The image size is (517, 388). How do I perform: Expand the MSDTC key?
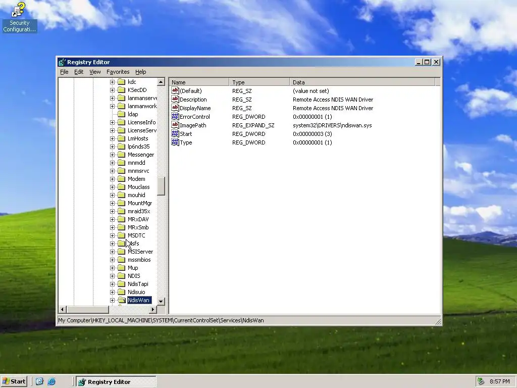(113, 235)
